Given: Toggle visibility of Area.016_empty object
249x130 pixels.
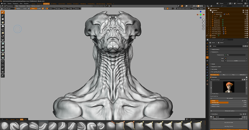Looking at the screenshot, I should tap(245, 28).
